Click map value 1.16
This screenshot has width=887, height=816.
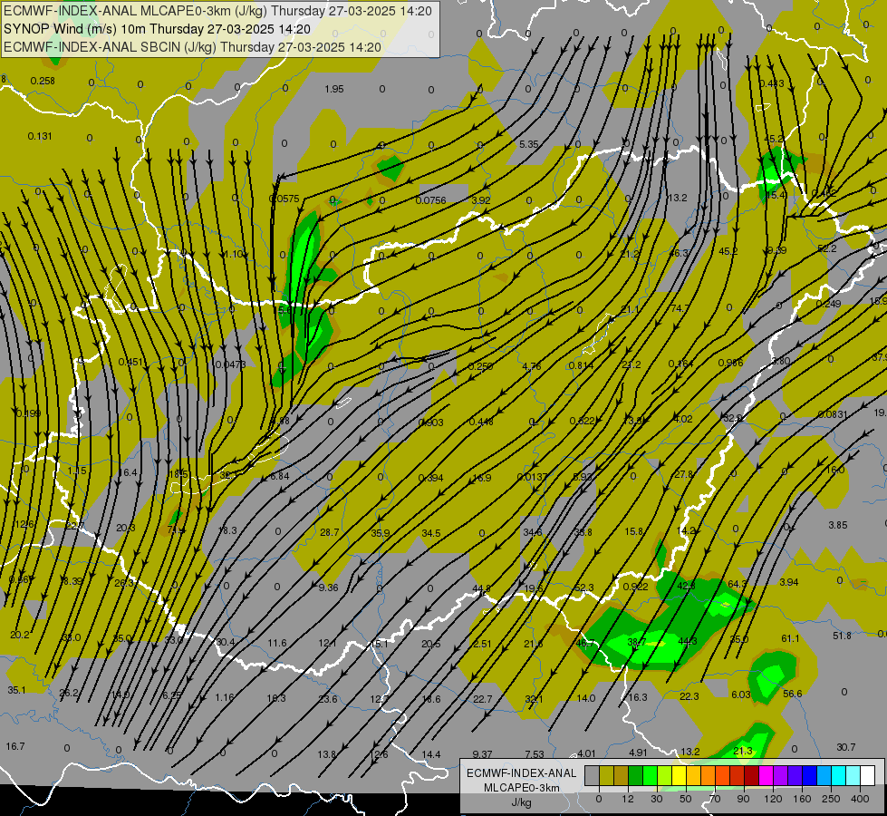coord(225,697)
